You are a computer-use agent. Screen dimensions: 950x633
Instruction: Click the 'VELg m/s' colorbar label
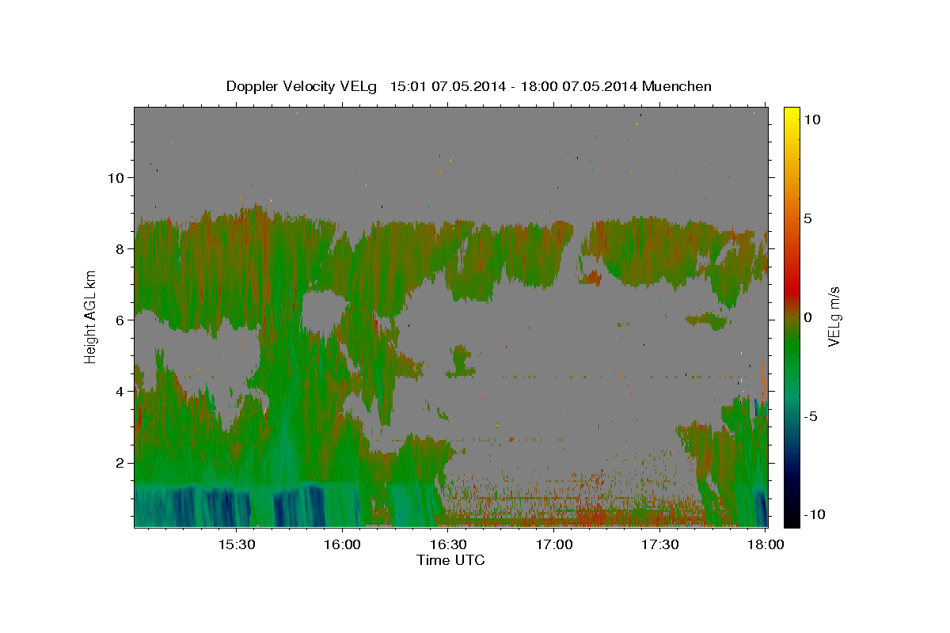[834, 316]
